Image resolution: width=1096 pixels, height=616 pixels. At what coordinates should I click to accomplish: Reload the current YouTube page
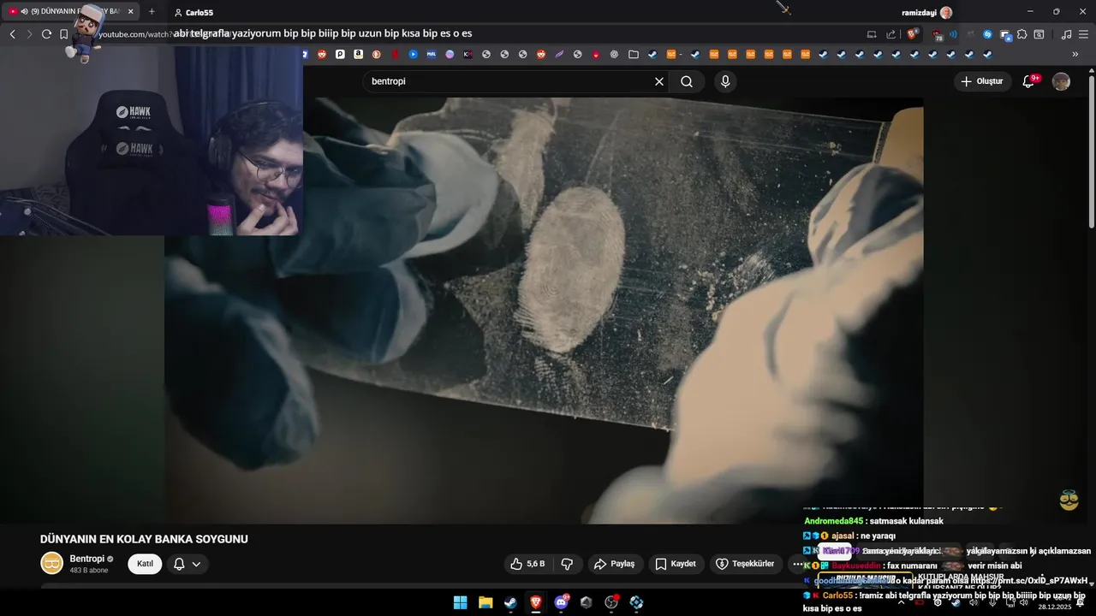coord(46,34)
